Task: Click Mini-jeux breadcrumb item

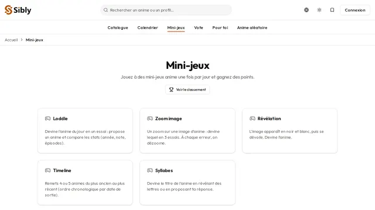Action: [x=35, y=40]
